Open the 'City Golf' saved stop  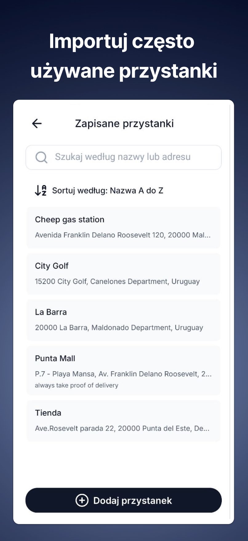pos(123,274)
